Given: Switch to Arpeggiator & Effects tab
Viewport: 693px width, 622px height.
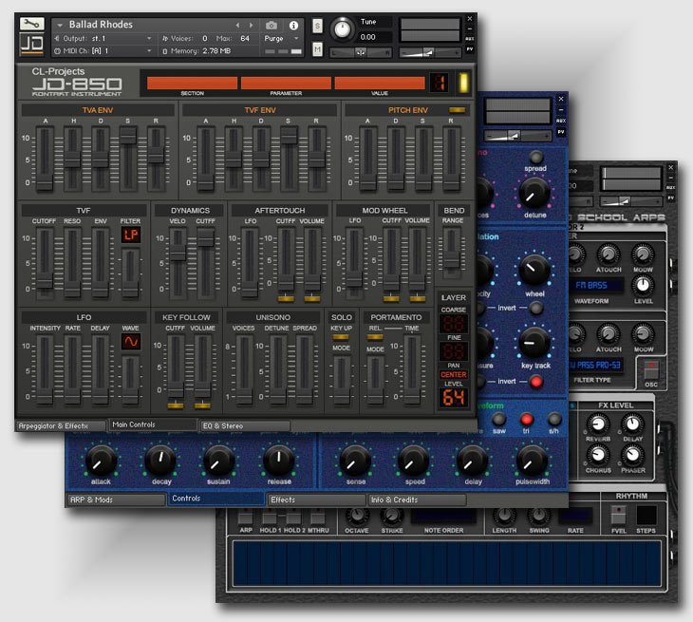Looking at the screenshot, I should [x=59, y=426].
